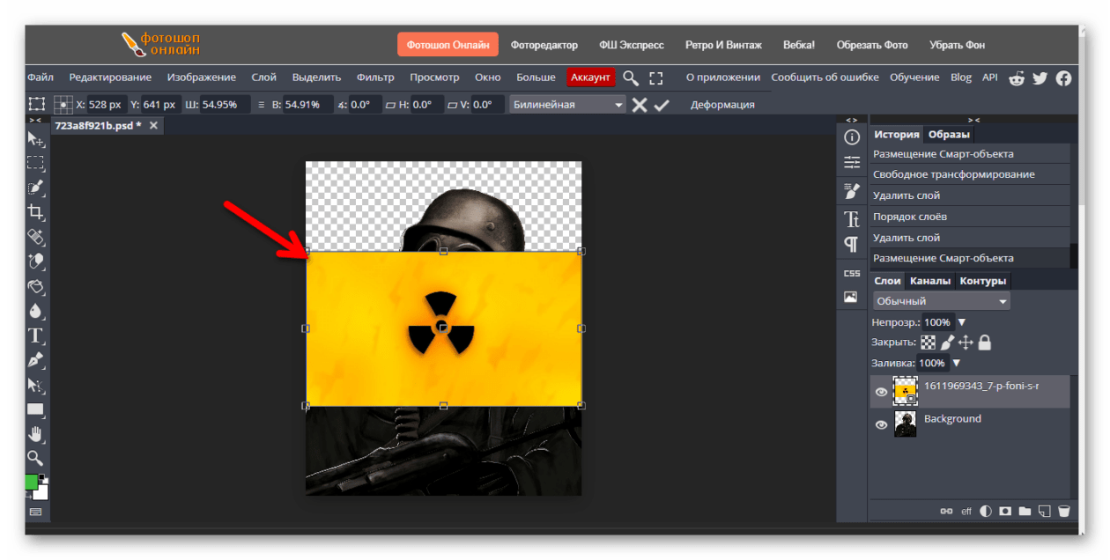Screen dimensions: 1110x560
Task: Collapse the right panels with arrows
Action: tap(973, 120)
